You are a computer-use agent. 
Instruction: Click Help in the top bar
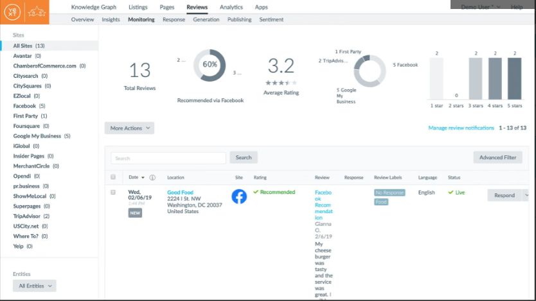pos(517,7)
